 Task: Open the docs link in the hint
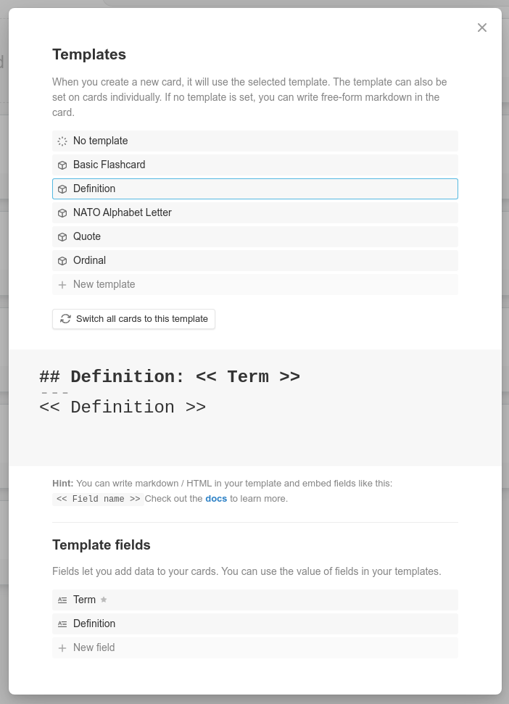click(216, 499)
